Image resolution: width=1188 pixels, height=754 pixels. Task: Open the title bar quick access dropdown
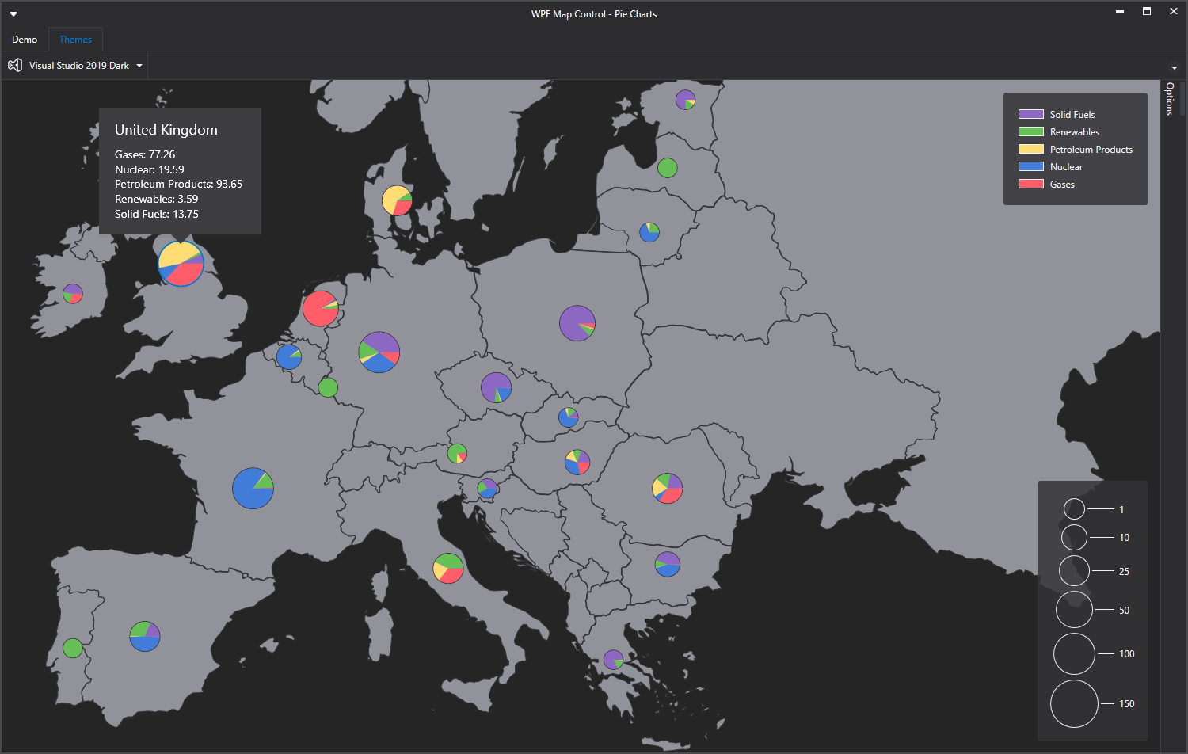(x=13, y=14)
